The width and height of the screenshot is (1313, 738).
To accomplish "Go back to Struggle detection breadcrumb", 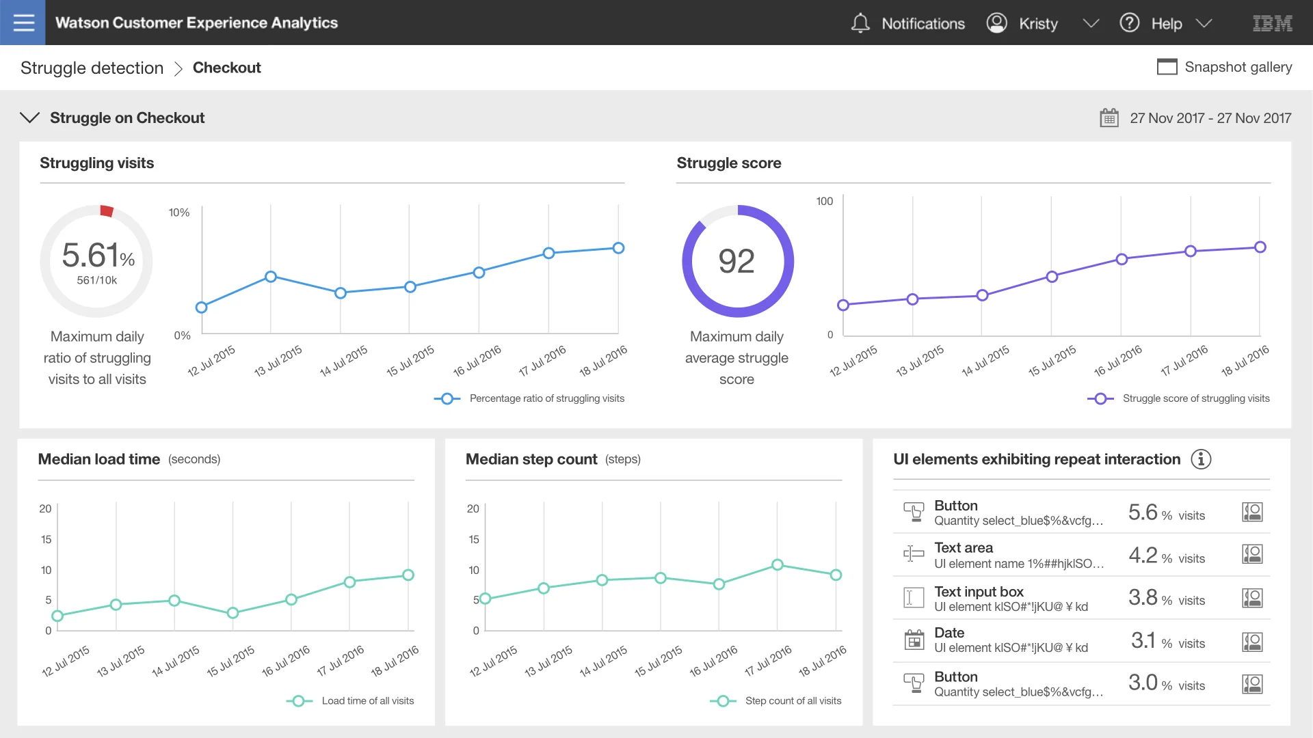I will pyautogui.click(x=92, y=68).
